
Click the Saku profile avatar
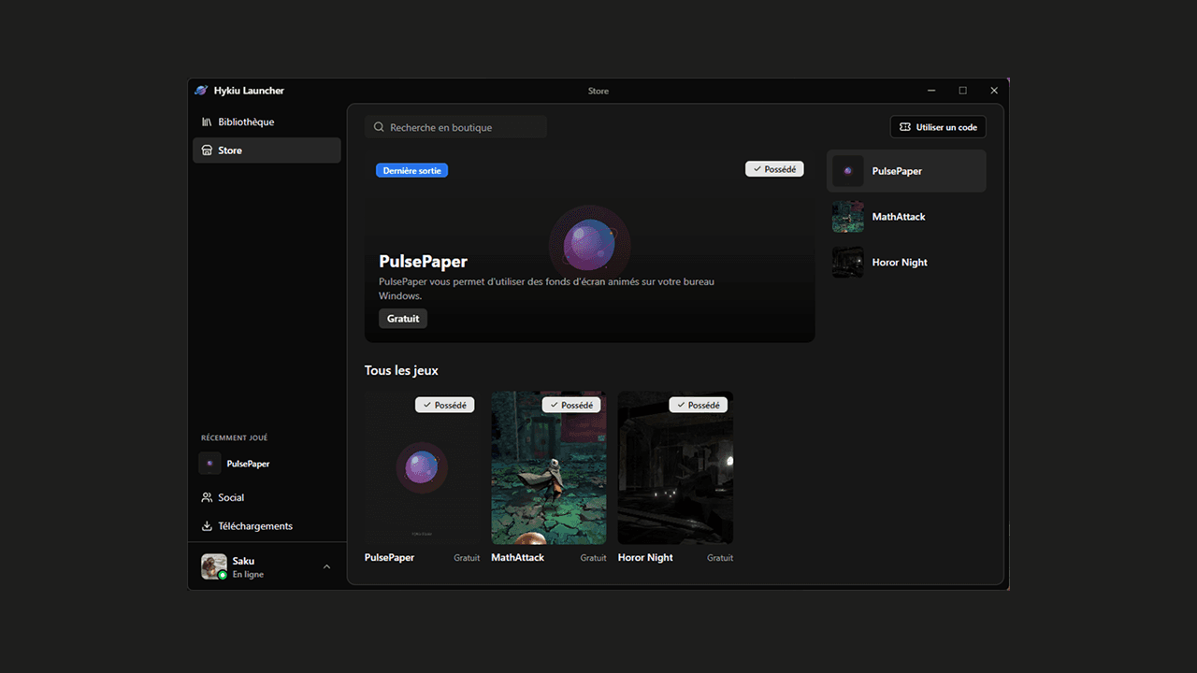pos(214,566)
